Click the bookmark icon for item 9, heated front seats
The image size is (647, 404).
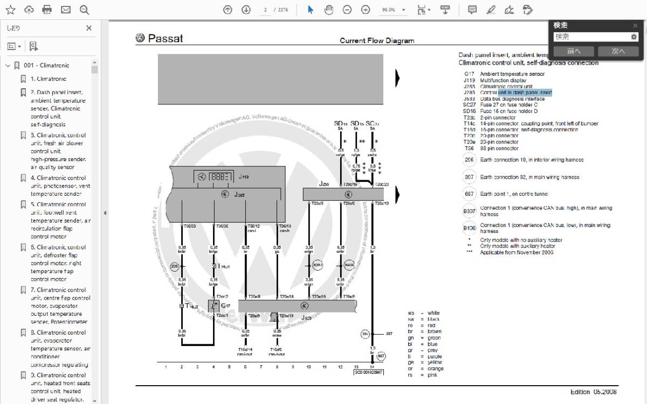[x=23, y=375]
